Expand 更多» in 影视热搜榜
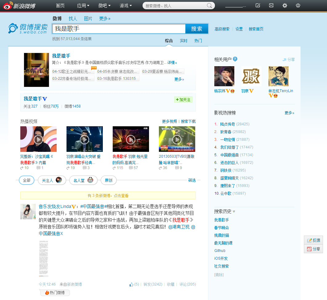Image resolution: width=327 pixels, height=300 pixels. pyautogui.click(x=289, y=113)
